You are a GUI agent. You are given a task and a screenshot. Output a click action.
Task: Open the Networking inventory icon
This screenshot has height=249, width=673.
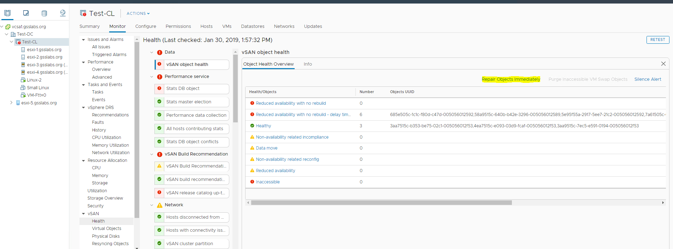[63, 13]
